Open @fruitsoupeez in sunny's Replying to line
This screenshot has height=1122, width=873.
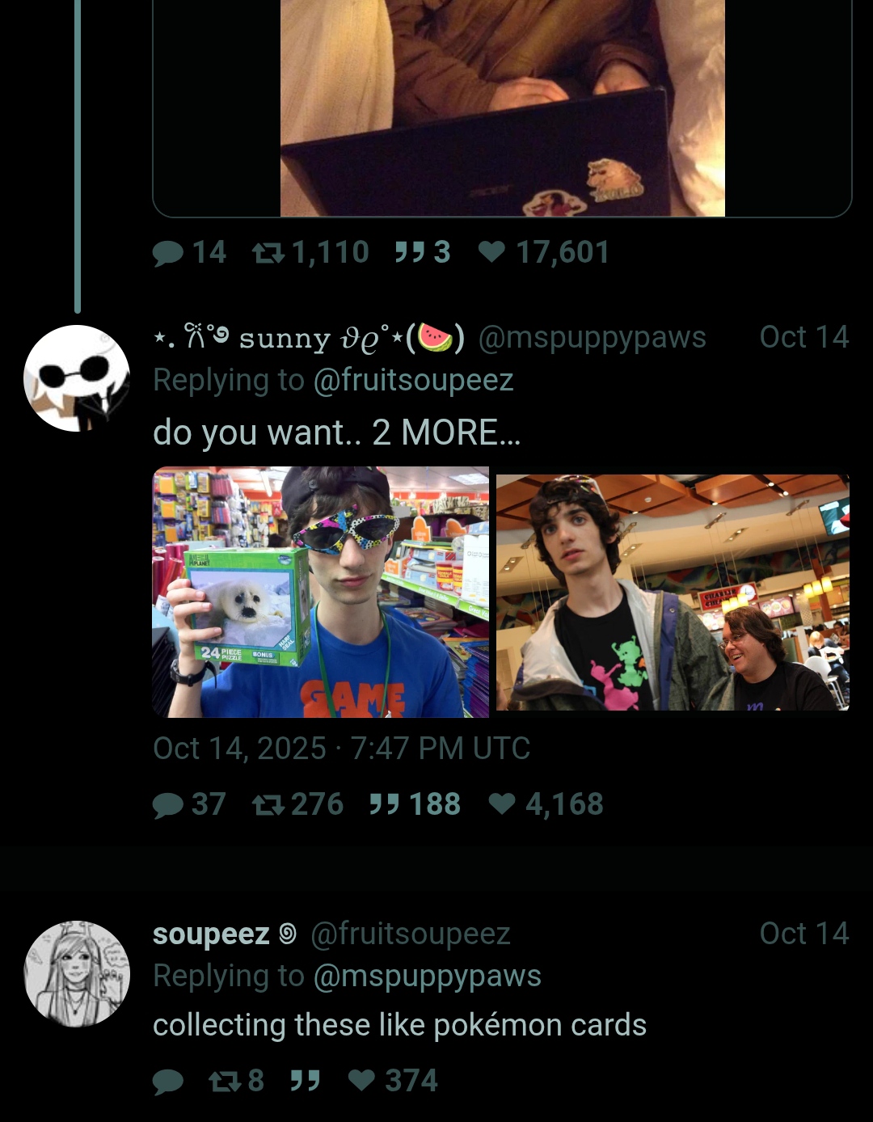coord(413,380)
